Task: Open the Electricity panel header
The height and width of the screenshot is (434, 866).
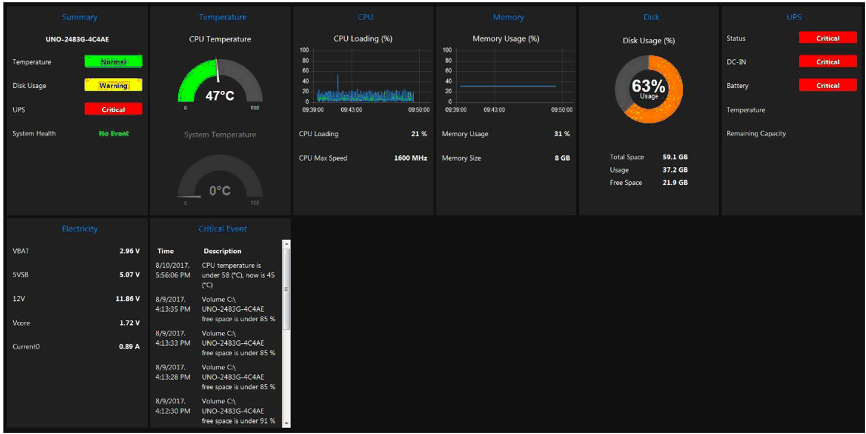Action: (x=80, y=229)
